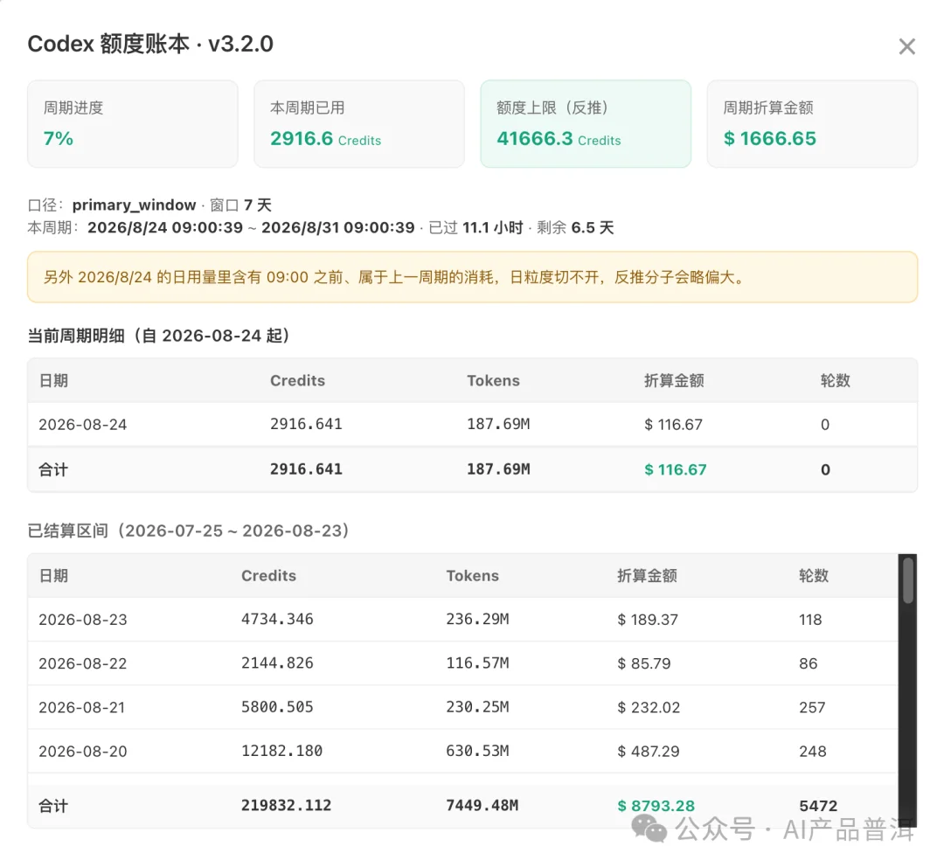
Task: Click the 本周期已用 2916.6 Credits card
Action: click(359, 123)
